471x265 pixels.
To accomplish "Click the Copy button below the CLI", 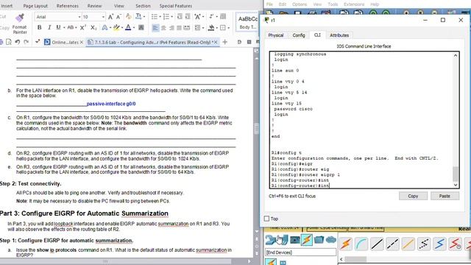I will 413,196.
